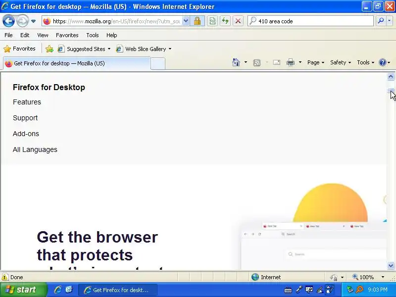The height and width of the screenshot is (297, 396).
Task: Open the Favorites menu in menu bar
Action: tap(67, 35)
